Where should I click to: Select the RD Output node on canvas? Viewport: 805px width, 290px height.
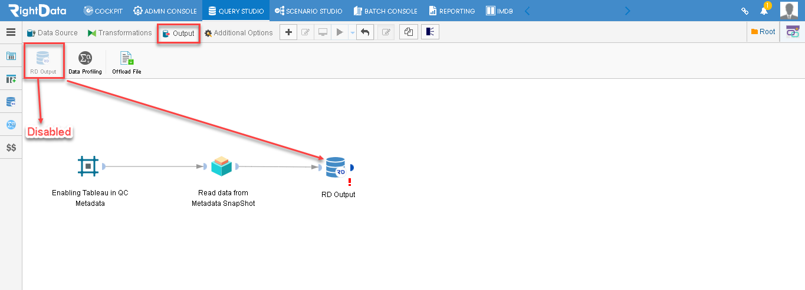click(336, 167)
